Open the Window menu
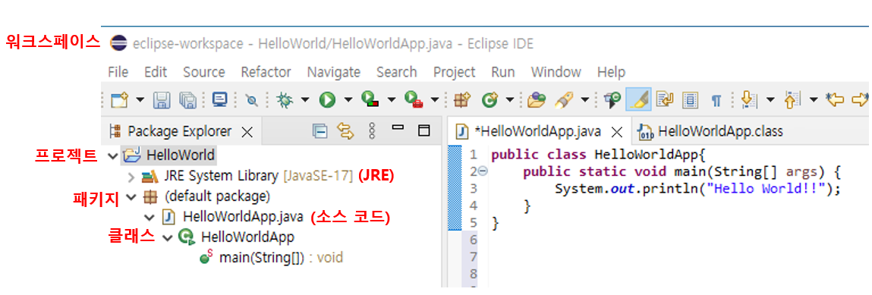 tap(556, 72)
